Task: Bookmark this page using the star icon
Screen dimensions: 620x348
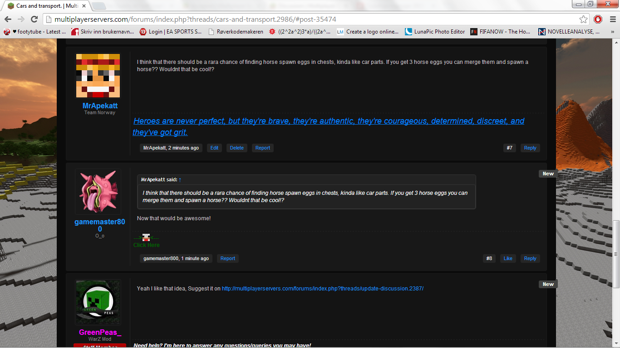Action: [583, 19]
